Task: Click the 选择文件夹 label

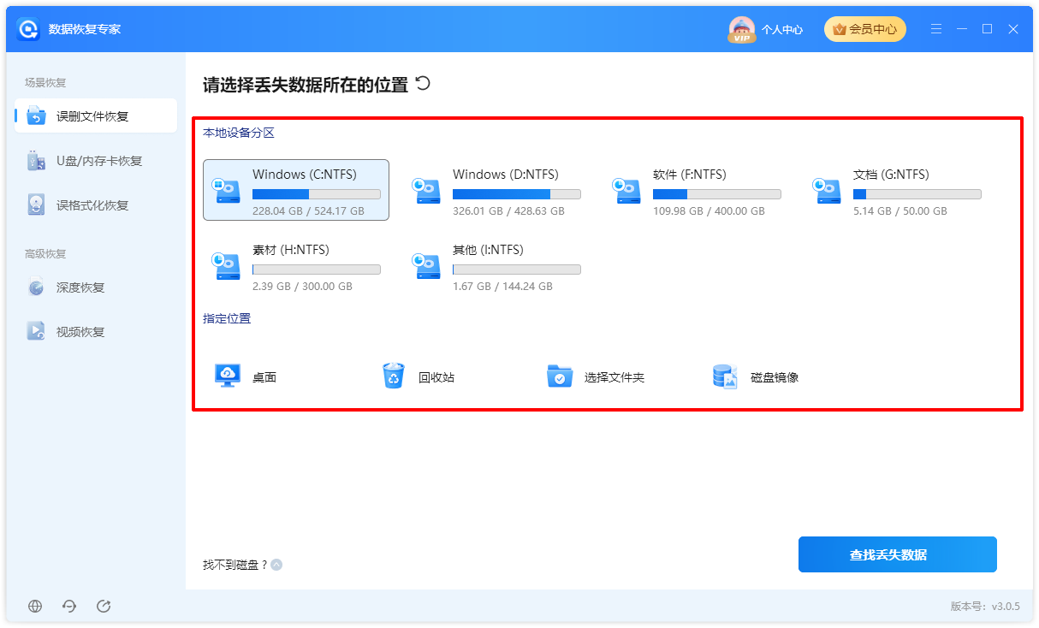Action: coord(614,377)
